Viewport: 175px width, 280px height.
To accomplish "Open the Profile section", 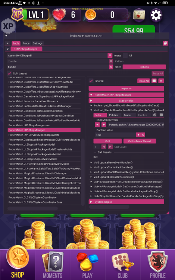I will [x=157, y=265].
